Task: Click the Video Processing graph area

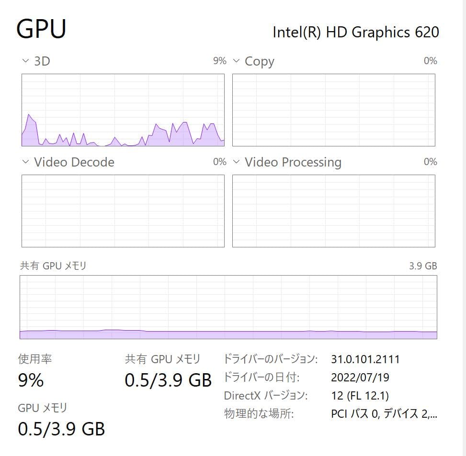Action: (x=334, y=211)
